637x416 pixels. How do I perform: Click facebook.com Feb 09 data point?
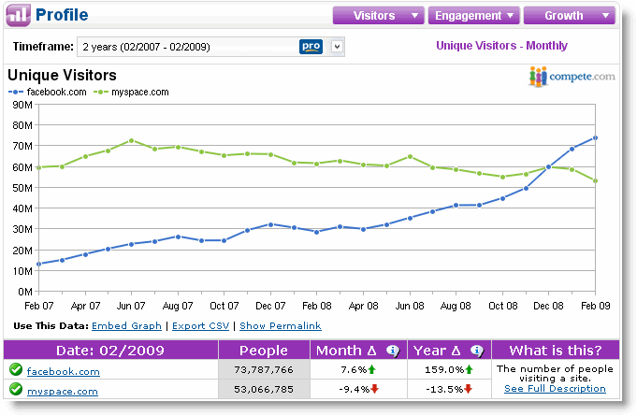click(595, 138)
